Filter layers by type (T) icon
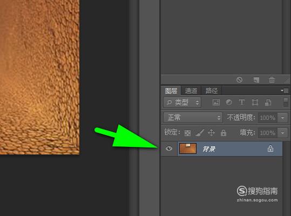The width and height of the screenshot is (291, 216). point(242,102)
